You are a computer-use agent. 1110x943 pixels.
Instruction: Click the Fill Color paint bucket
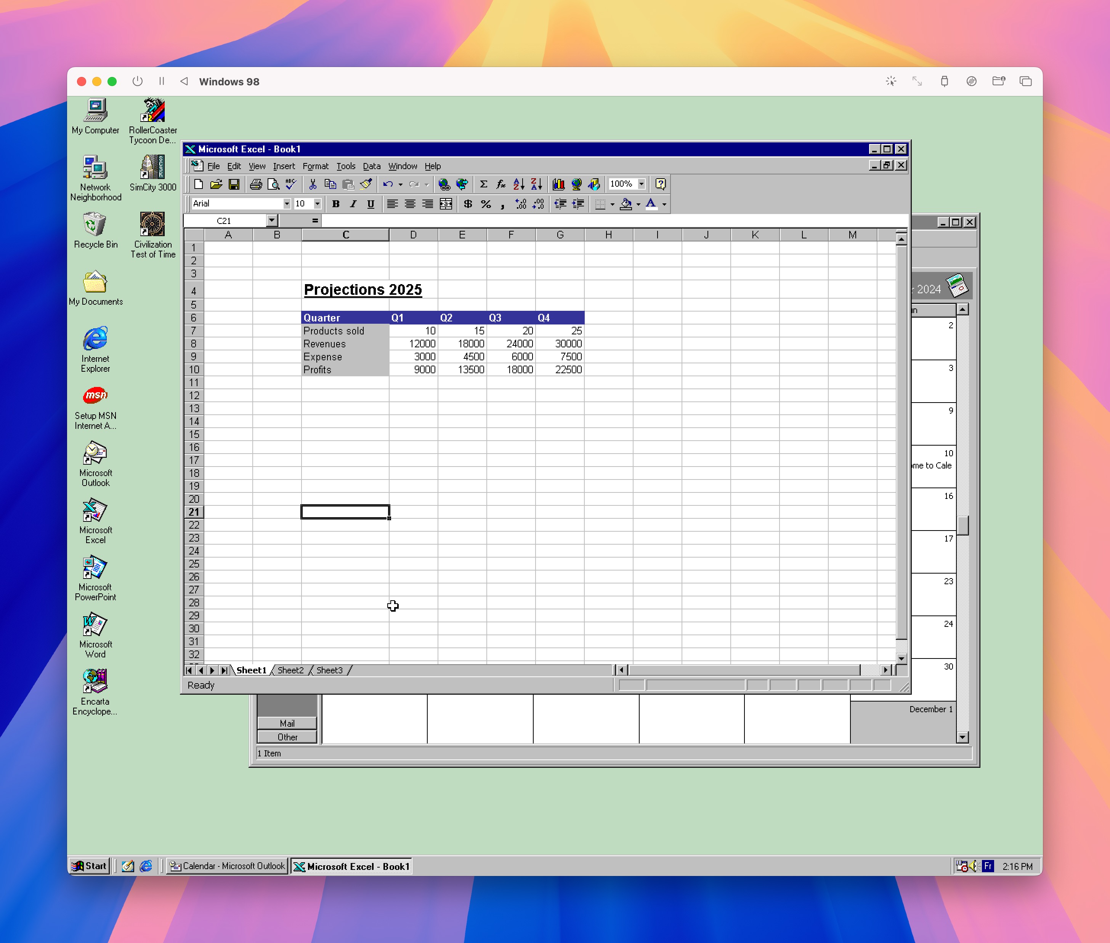(x=626, y=204)
